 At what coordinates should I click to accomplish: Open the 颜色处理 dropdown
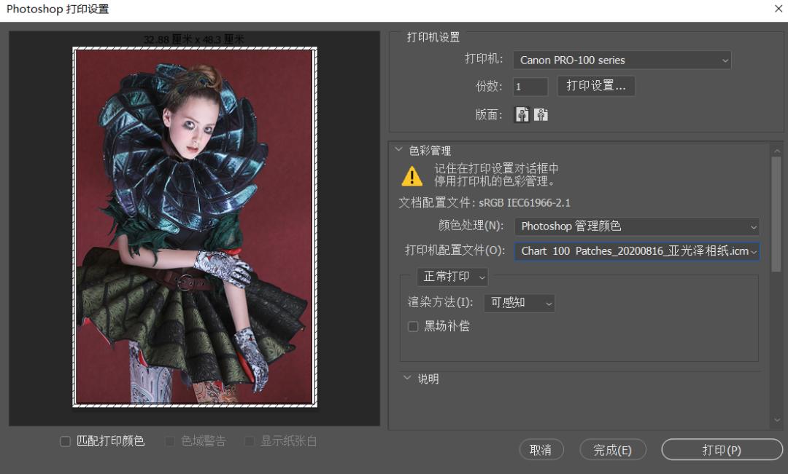point(636,226)
